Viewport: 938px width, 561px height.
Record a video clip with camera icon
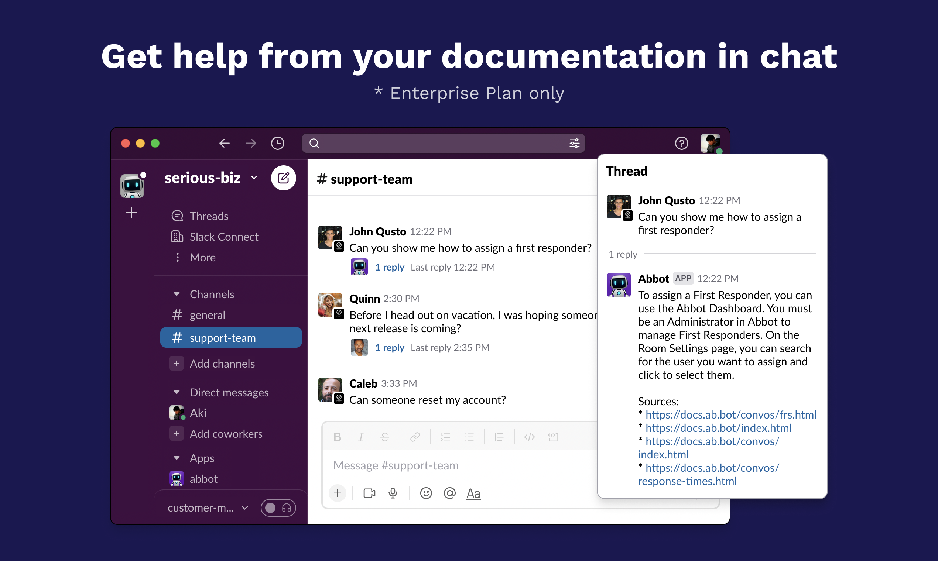[x=369, y=493]
